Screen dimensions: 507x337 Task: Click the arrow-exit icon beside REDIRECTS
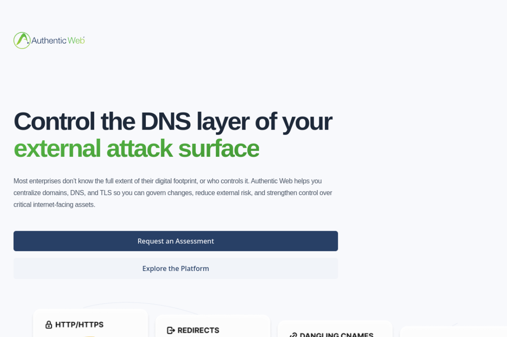pyautogui.click(x=171, y=330)
